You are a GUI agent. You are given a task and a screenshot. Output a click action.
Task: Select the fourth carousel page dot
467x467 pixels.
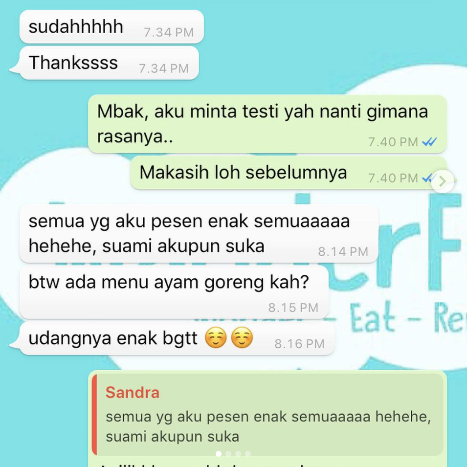click(x=248, y=454)
